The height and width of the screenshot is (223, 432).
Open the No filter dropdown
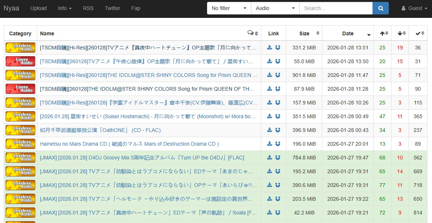pos(229,8)
